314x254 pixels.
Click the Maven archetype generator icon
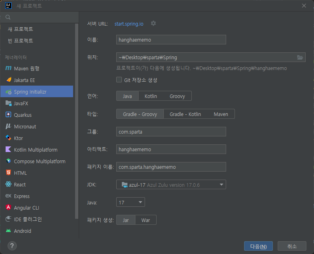(x=8, y=68)
